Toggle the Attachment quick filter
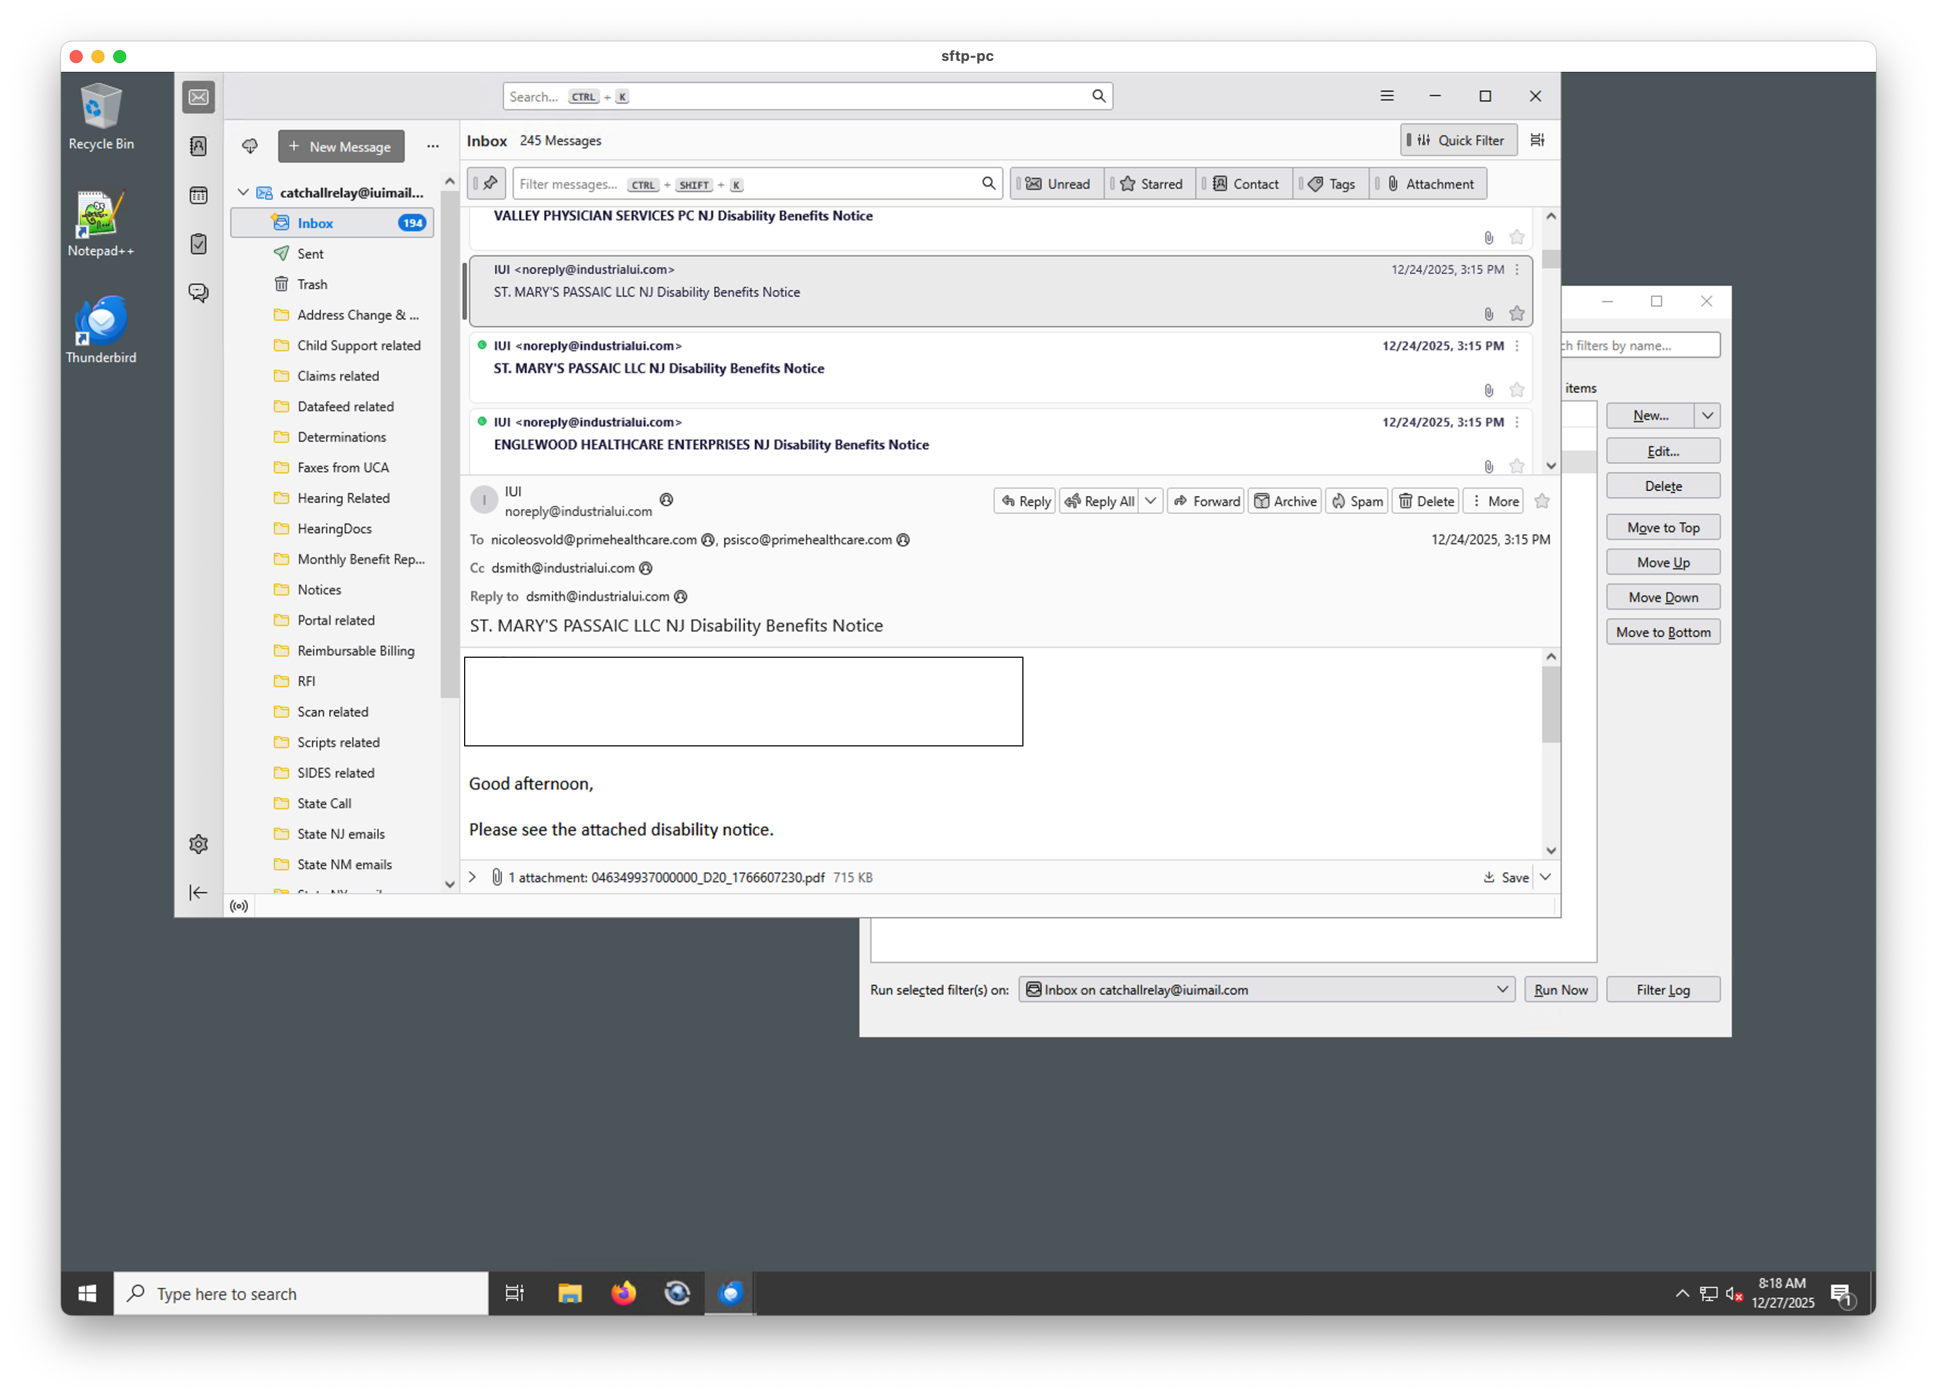1937x1396 pixels. 1430,183
